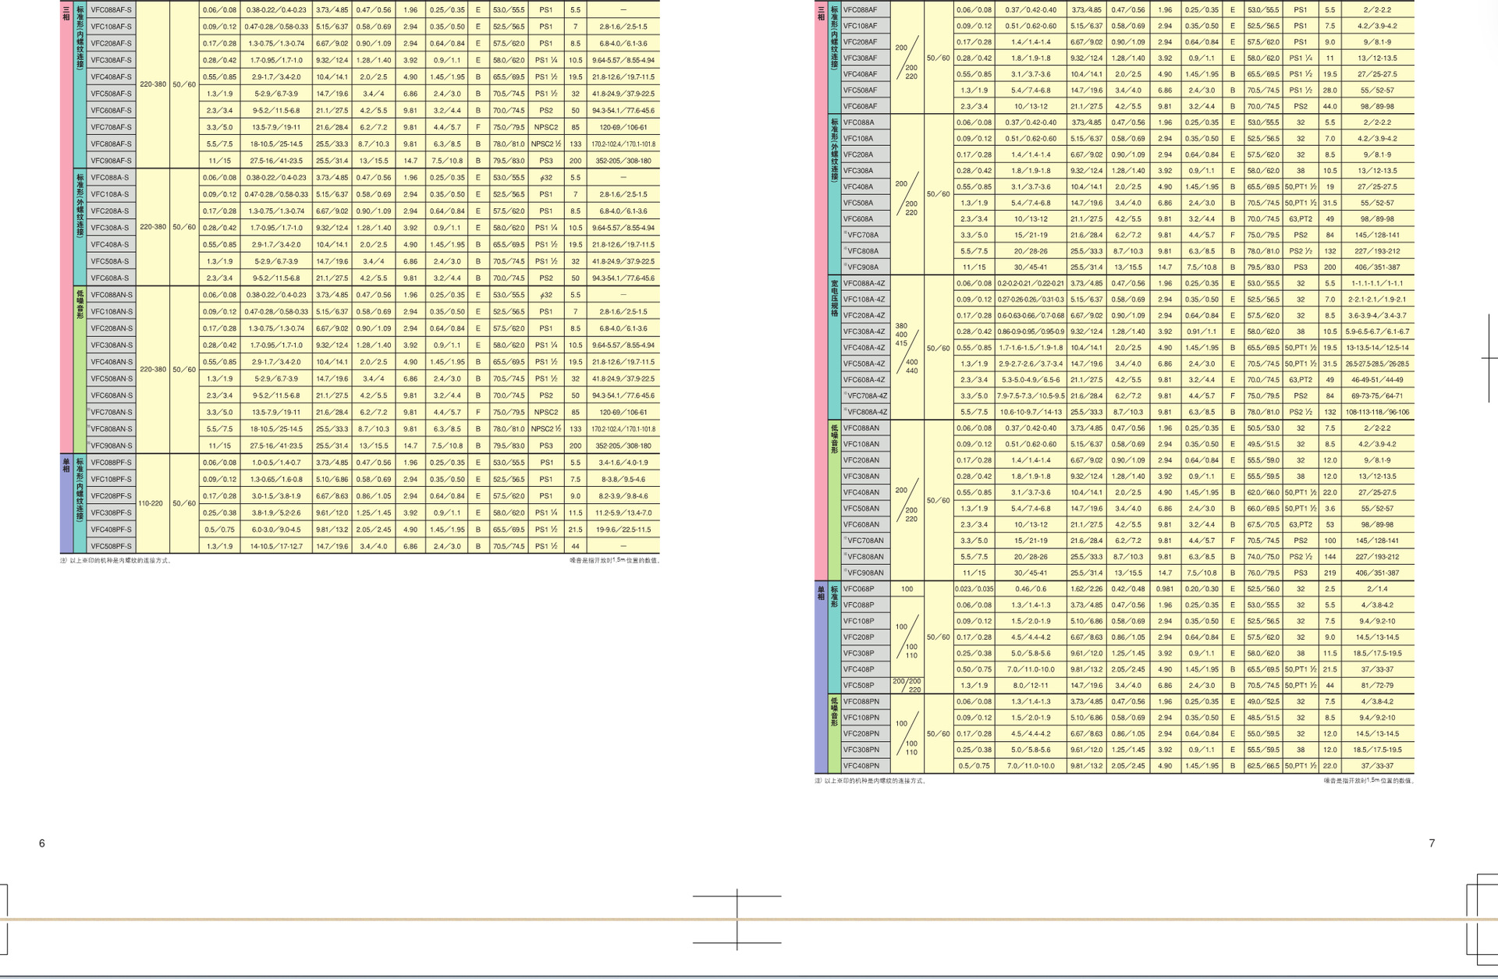This screenshot has width=1498, height=979.
Task: Select the VFC608AF model cell
Action: pyautogui.click(x=860, y=107)
